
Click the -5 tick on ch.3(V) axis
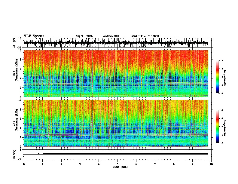pos(20,159)
